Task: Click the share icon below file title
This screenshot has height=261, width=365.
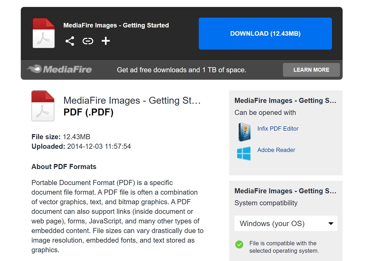Action: pyautogui.click(x=70, y=41)
